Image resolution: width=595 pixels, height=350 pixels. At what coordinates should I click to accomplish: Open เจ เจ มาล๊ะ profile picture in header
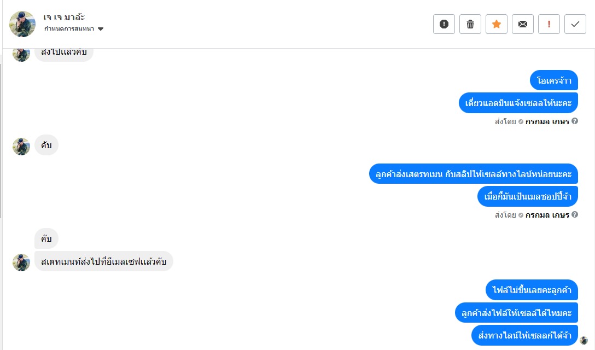click(22, 24)
